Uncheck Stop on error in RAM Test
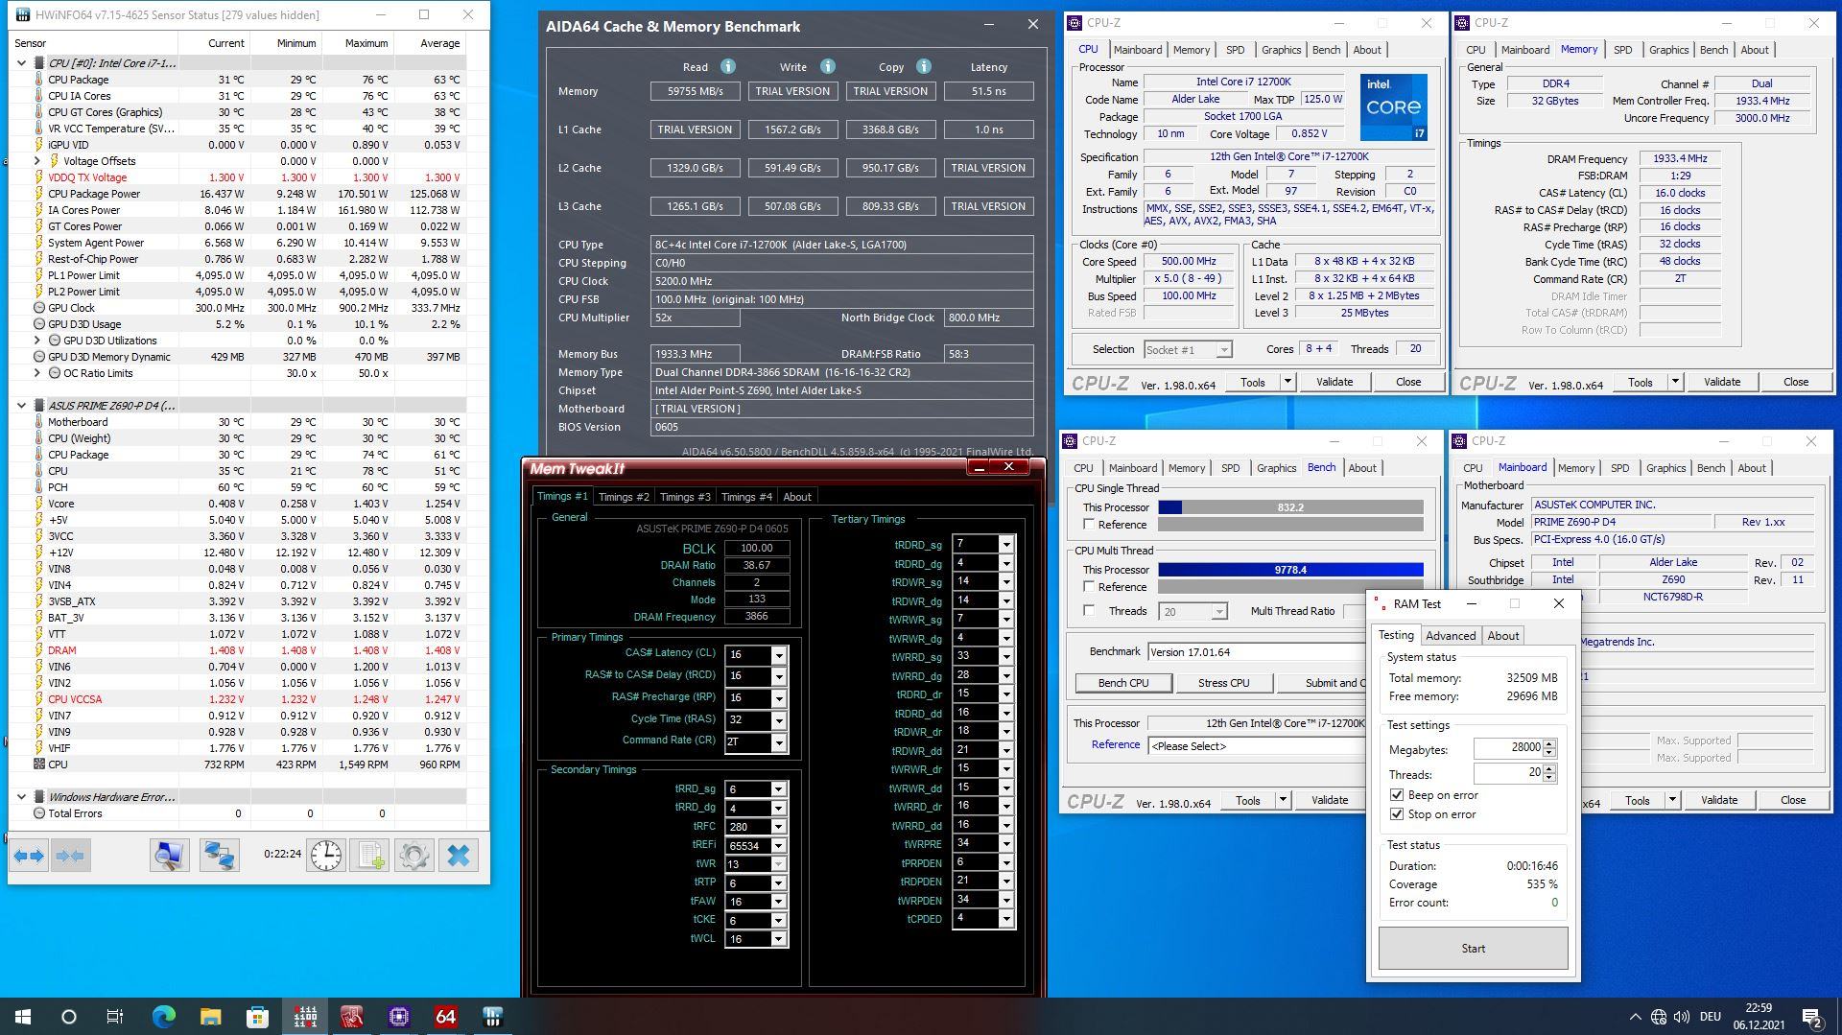 [x=1397, y=814]
